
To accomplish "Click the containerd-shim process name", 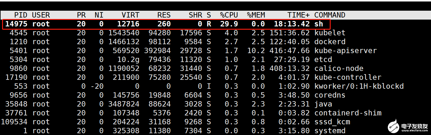I will (348, 113).
